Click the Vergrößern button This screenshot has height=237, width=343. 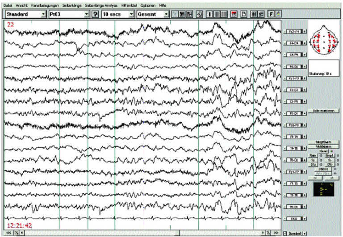[x=323, y=142]
